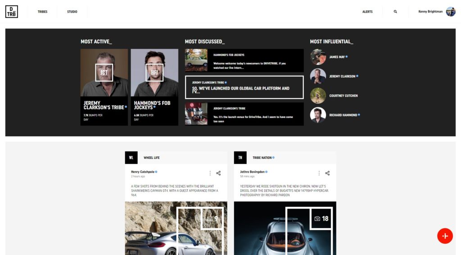The width and height of the screenshot is (461, 255).
Task: Open the Tribes menu
Action: pos(42,12)
